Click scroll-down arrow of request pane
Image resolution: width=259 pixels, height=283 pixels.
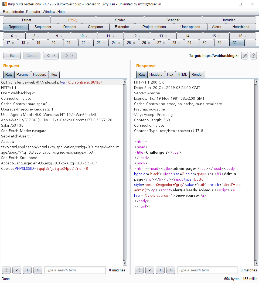[125, 263]
